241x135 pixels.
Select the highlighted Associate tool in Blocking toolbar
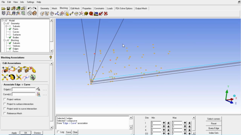tap(67, 13)
